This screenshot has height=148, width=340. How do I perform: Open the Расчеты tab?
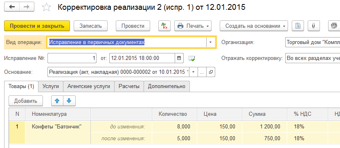[x=129, y=86]
